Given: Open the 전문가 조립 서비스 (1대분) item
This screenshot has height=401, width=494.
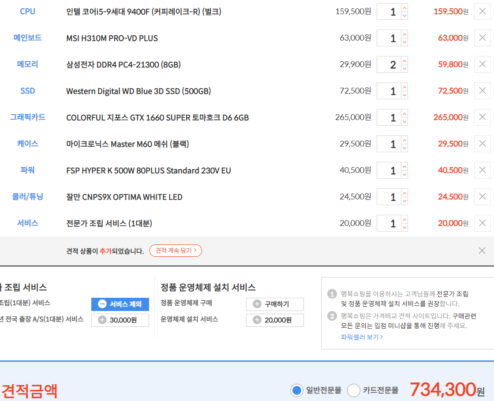Looking at the screenshot, I should tap(109, 223).
